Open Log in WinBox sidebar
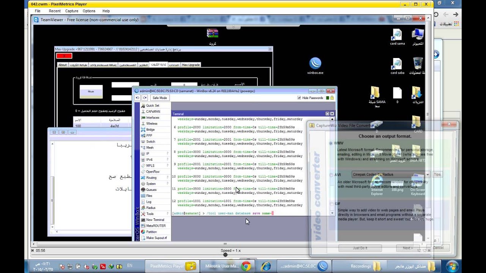This screenshot has height=273, width=486. click(148, 202)
